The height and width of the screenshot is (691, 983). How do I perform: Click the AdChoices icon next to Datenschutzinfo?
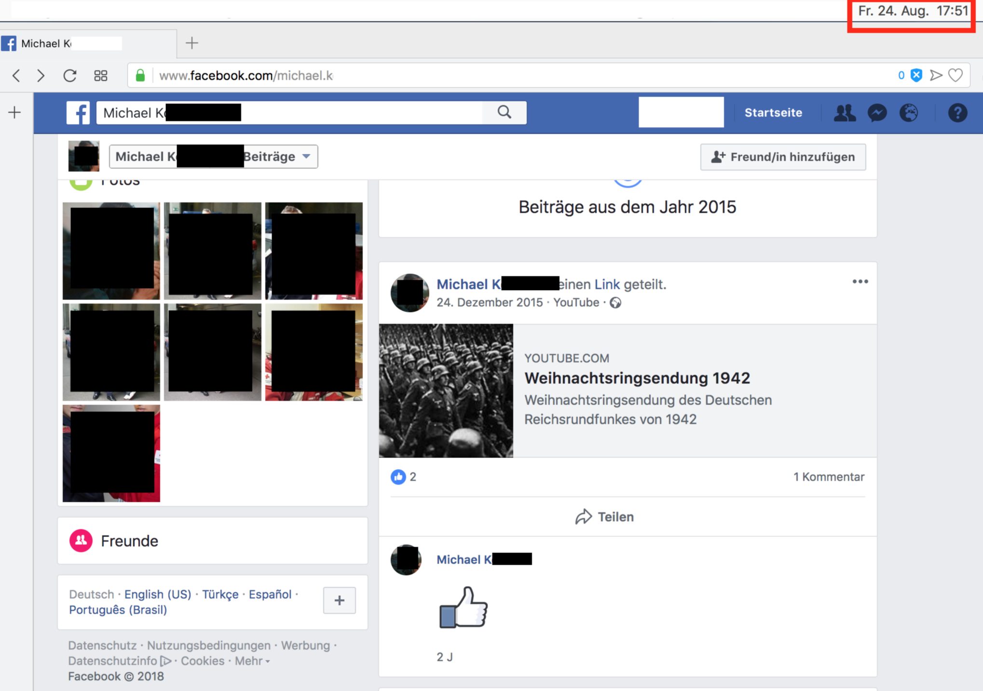(x=165, y=661)
